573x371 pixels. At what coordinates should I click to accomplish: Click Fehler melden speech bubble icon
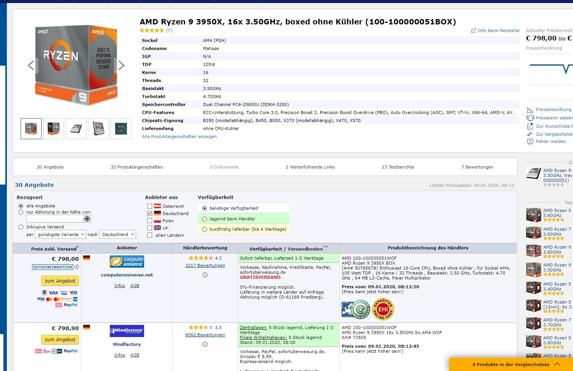530,142
